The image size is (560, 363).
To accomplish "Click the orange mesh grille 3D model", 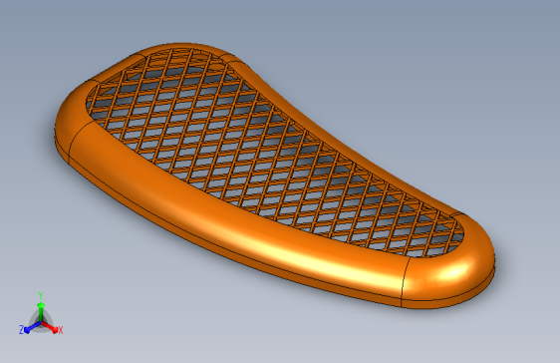I will pyautogui.click(x=274, y=176).
